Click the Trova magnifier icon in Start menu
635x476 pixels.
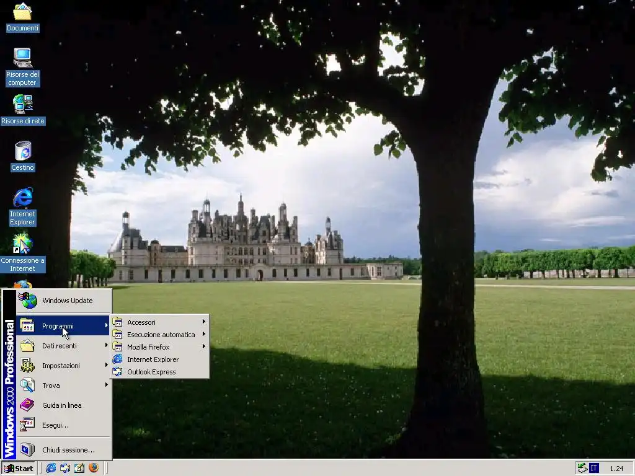tap(27, 385)
